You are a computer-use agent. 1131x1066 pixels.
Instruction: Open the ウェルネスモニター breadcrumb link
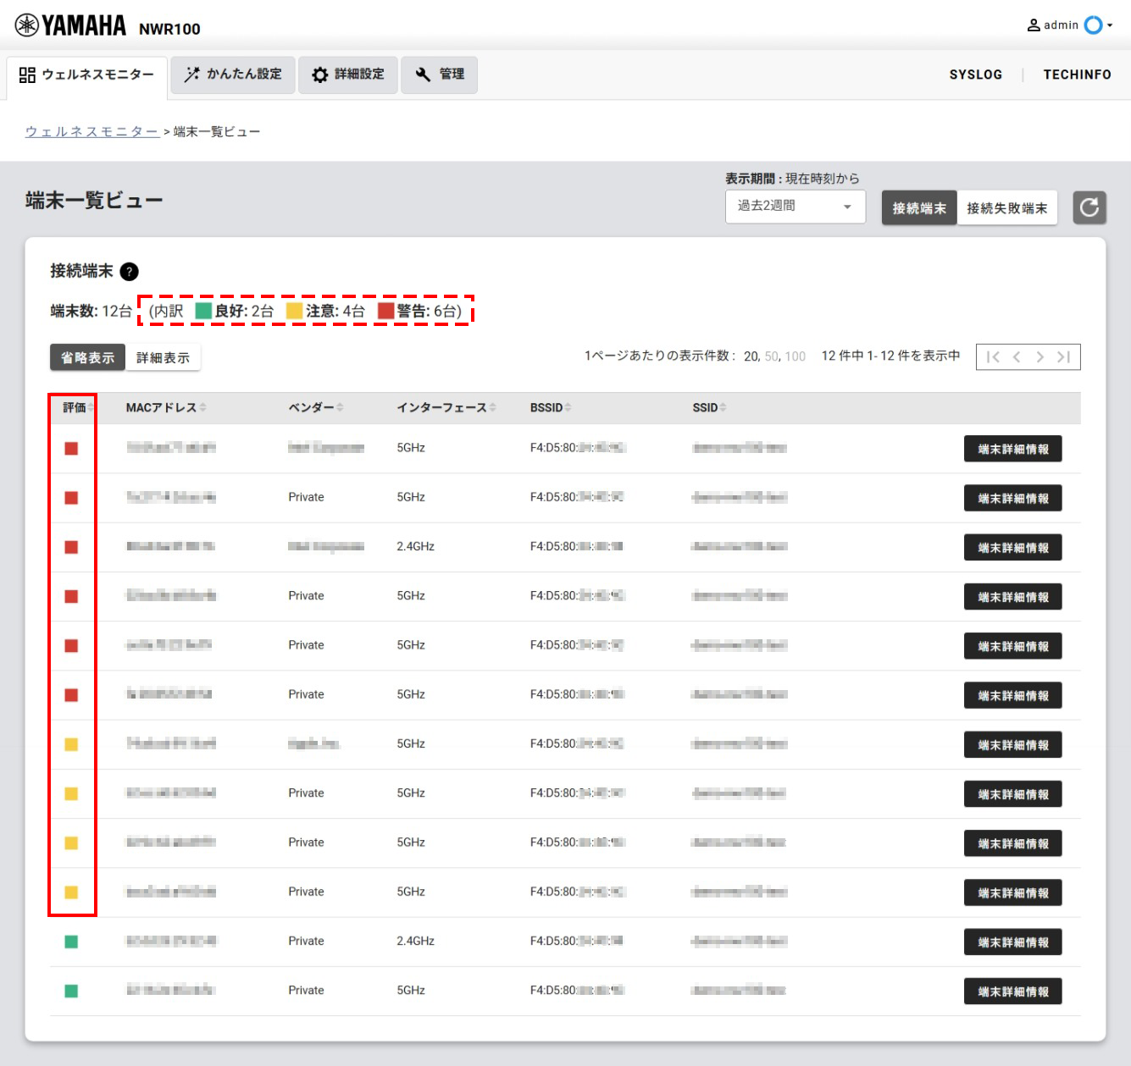[x=91, y=132]
